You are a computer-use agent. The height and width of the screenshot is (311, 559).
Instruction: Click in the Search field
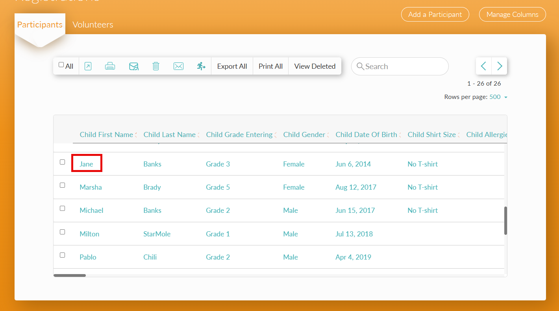400,66
